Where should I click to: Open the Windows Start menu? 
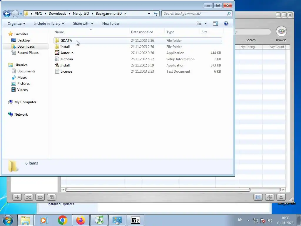(8, 220)
